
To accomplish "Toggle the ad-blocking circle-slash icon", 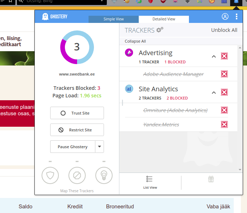I will pos(77,175).
